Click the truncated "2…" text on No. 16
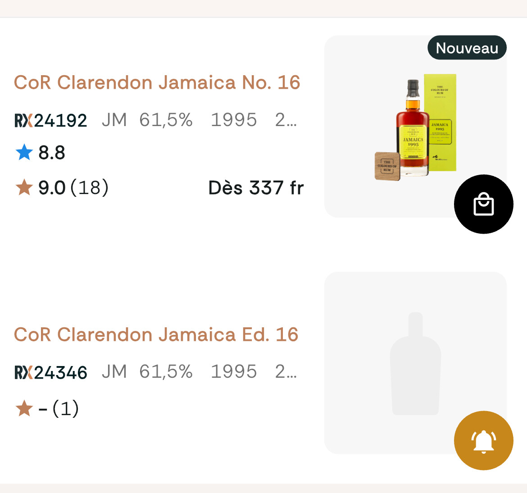The width and height of the screenshot is (527, 493). coord(286,120)
